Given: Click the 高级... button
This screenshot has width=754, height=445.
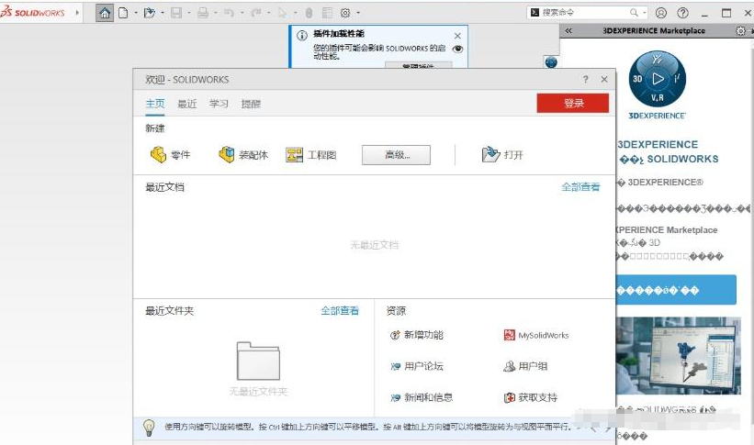Looking at the screenshot, I should point(396,155).
